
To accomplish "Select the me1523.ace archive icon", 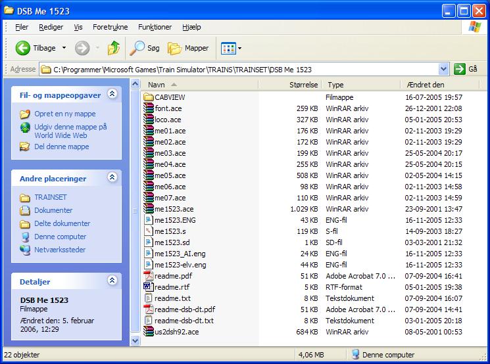I will click(149, 209).
